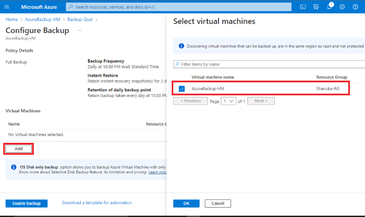Click the Add virtual machines button
365x217 pixels.
[x=18, y=149]
